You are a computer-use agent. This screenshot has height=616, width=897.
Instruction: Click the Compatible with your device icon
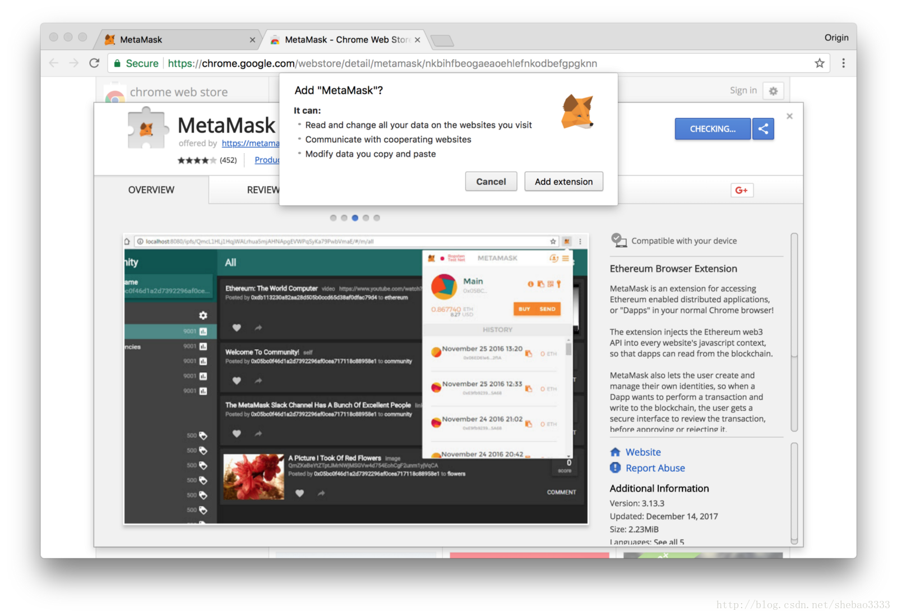tap(619, 240)
